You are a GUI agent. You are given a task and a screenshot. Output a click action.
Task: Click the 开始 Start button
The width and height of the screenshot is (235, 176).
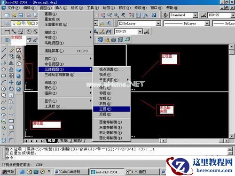tap(8, 172)
